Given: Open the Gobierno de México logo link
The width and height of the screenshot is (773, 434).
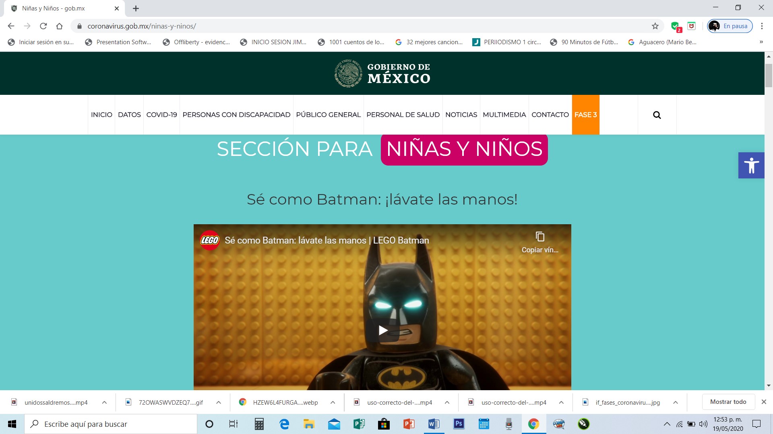Looking at the screenshot, I should [x=382, y=73].
